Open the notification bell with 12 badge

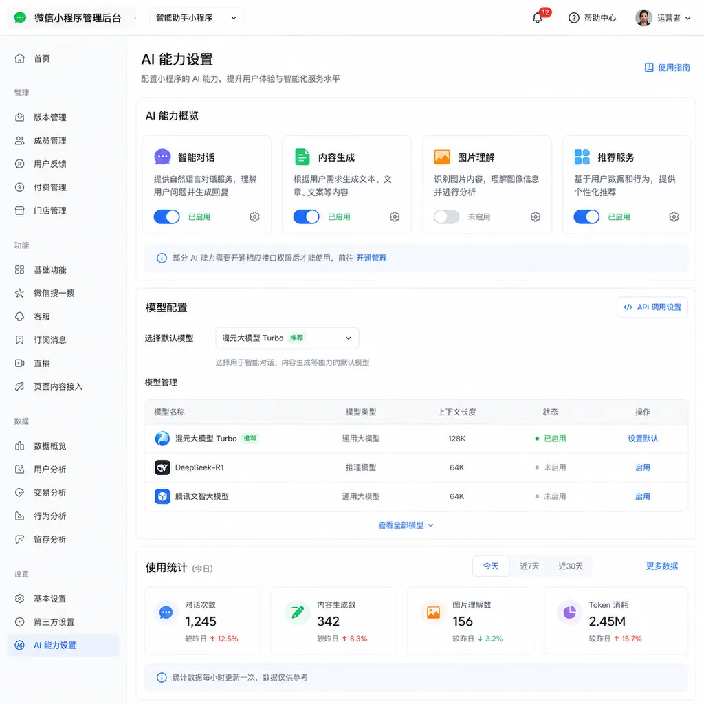(538, 18)
